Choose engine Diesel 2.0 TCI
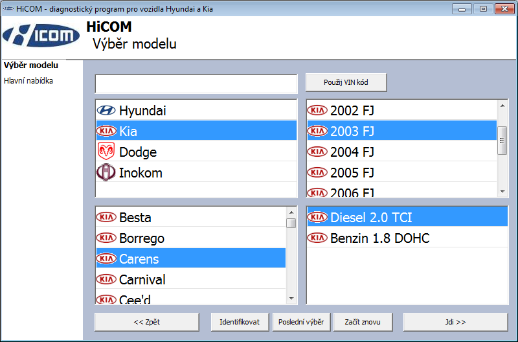Viewport: 518px width, 342px height. (407, 217)
